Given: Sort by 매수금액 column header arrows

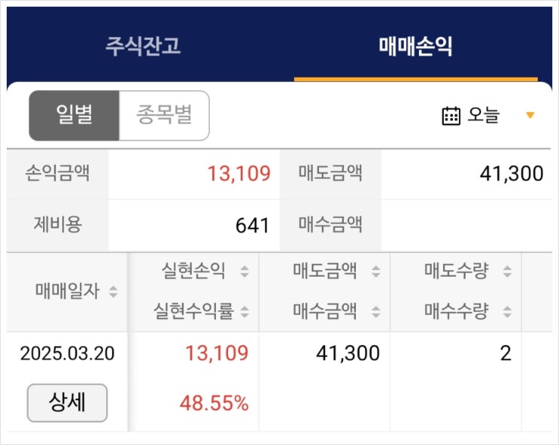Looking at the screenshot, I should pyautogui.click(x=375, y=310).
